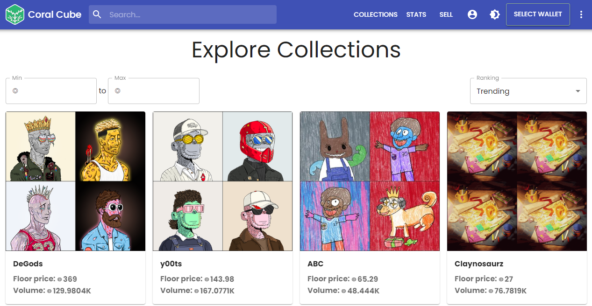Click the search magnifier icon

(97, 14)
